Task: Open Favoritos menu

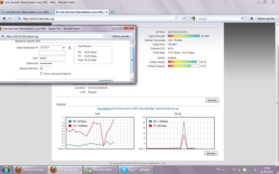Action: click(x=49, y=7)
